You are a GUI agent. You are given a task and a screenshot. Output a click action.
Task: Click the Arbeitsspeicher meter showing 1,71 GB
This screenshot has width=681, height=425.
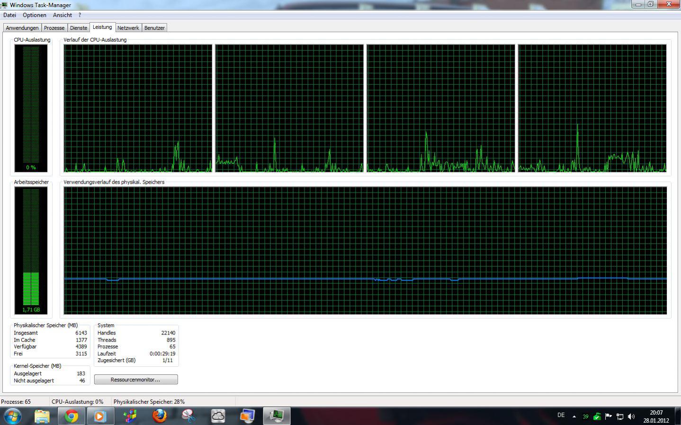tap(31, 250)
